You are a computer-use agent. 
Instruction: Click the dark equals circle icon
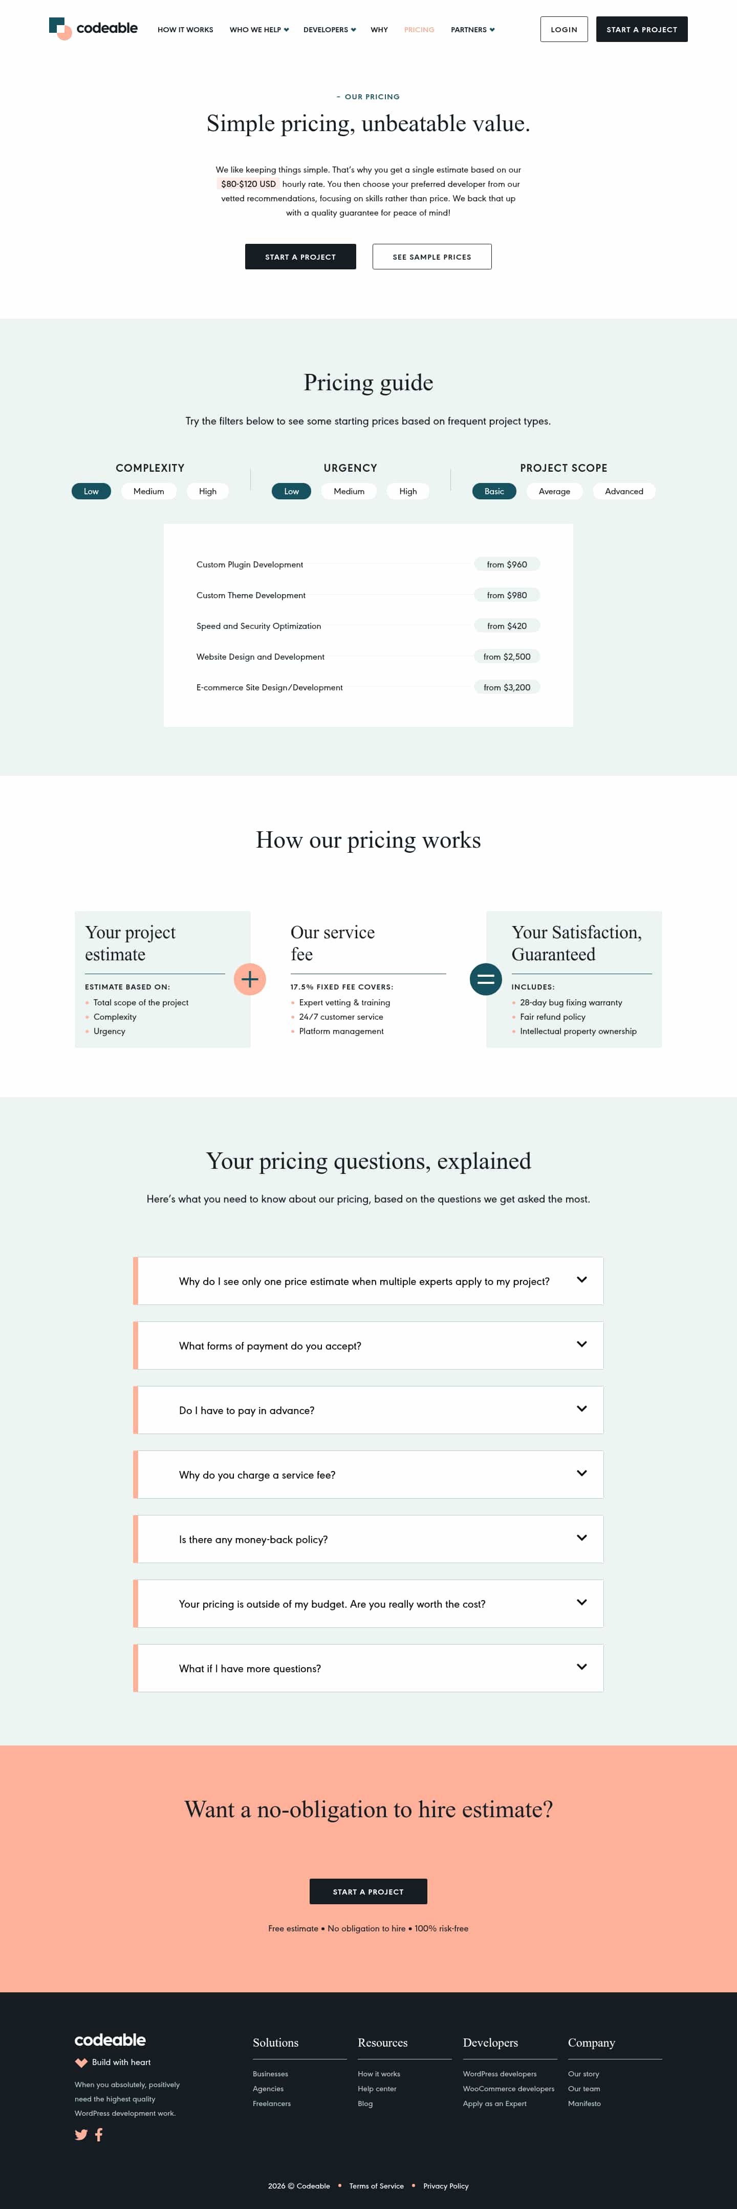click(x=485, y=978)
